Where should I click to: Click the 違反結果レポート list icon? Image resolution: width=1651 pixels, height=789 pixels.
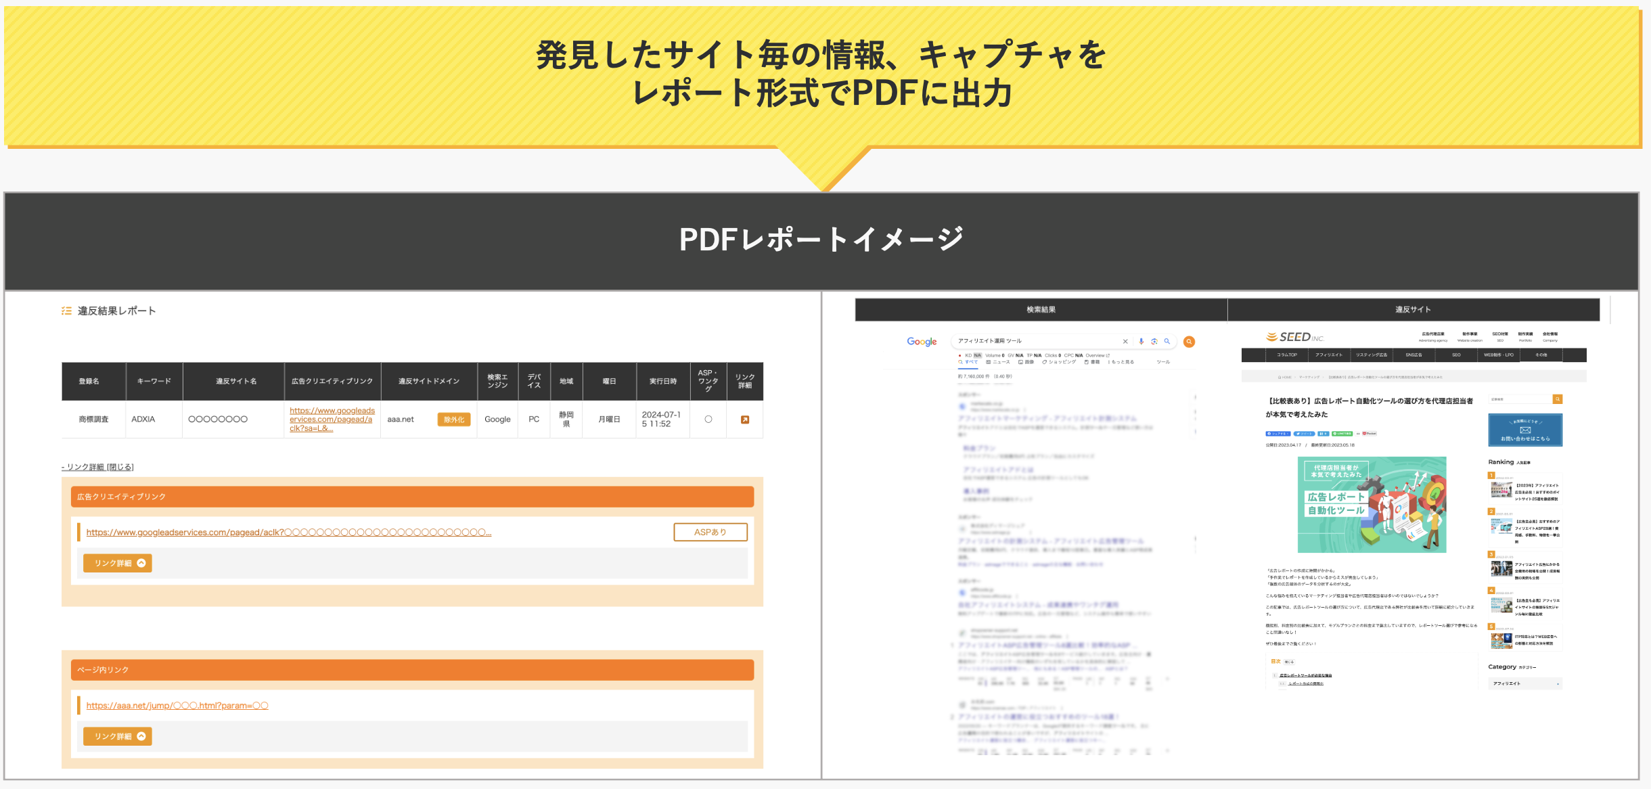tap(66, 310)
